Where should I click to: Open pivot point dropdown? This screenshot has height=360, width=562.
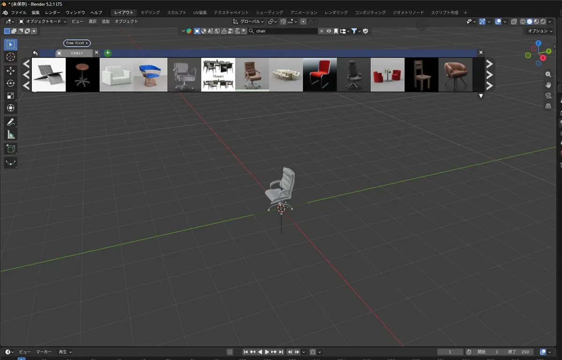[x=272, y=22]
